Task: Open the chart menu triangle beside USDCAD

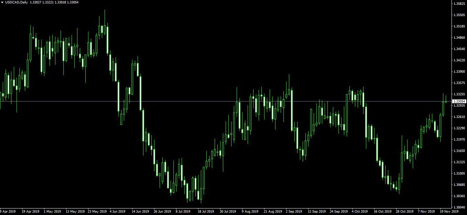Action: [2, 2]
